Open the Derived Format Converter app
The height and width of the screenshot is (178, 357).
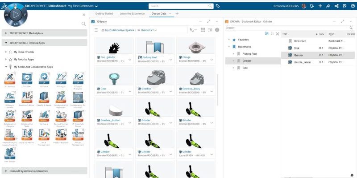point(61,116)
